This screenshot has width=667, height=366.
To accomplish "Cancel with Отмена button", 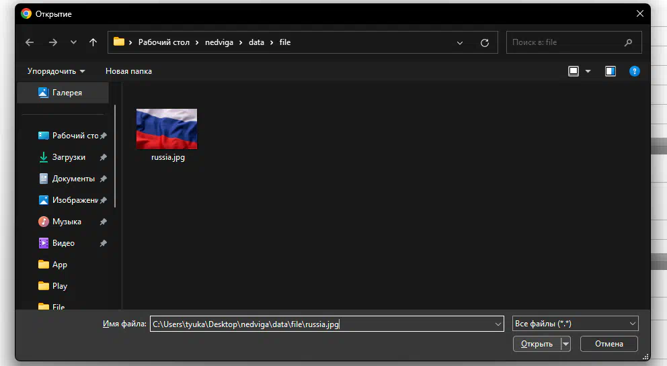I will [x=609, y=344].
